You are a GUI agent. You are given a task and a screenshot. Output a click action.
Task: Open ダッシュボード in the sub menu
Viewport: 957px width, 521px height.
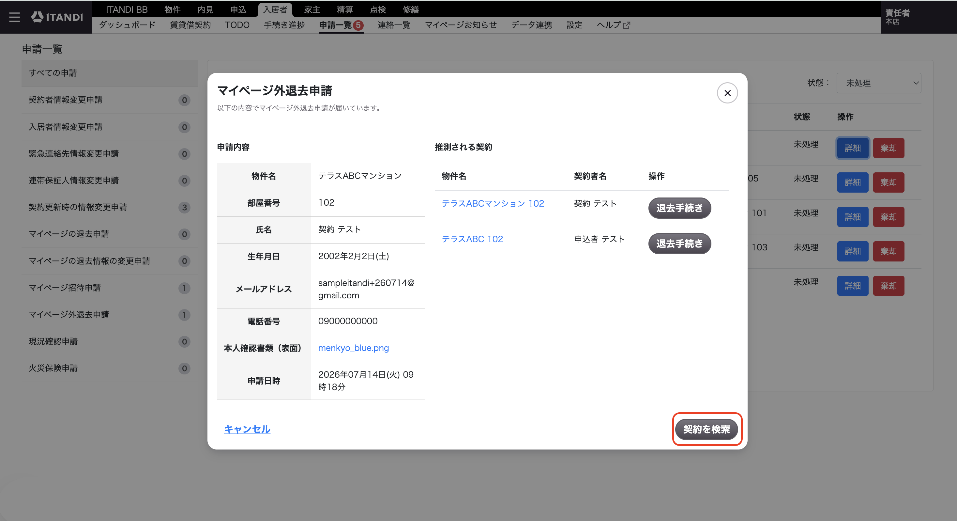[127, 25]
